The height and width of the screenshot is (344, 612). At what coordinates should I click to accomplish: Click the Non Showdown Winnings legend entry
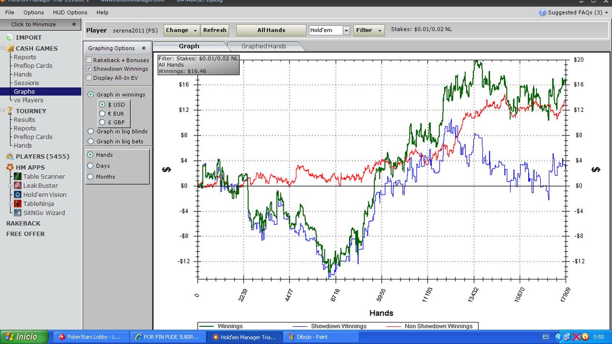point(430,326)
